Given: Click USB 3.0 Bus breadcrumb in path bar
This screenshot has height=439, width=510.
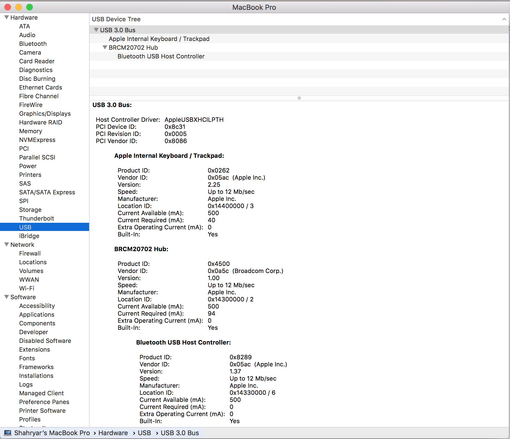Looking at the screenshot, I should tap(180, 433).
